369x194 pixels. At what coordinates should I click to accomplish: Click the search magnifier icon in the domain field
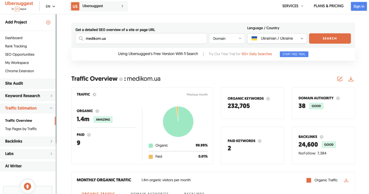click(x=81, y=38)
